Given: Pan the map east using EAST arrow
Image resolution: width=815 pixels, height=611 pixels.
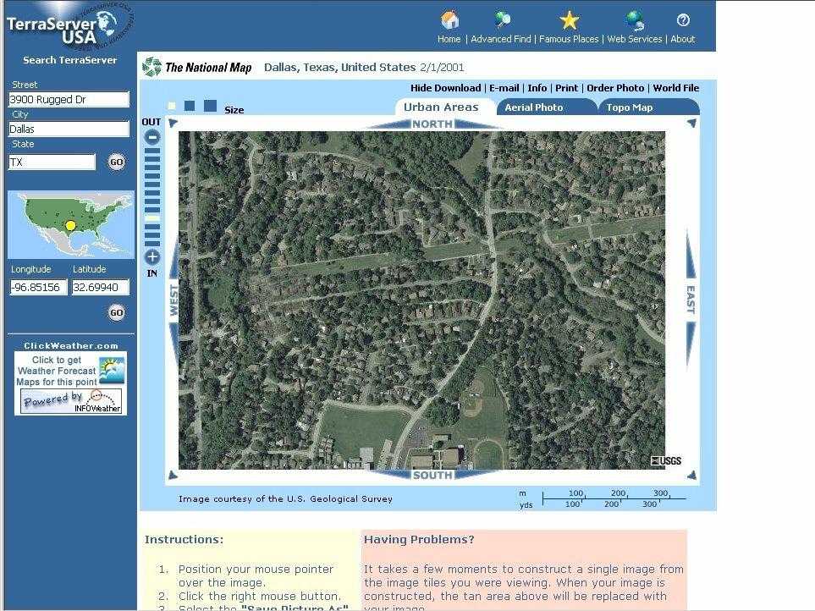Looking at the screenshot, I should pyautogui.click(x=690, y=299).
